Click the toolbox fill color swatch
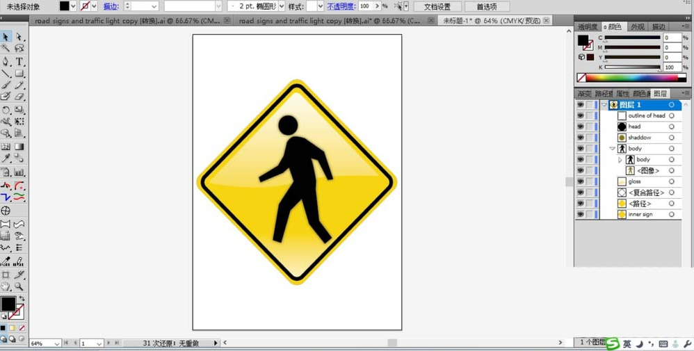This screenshot has width=694, height=351. tap(8, 304)
